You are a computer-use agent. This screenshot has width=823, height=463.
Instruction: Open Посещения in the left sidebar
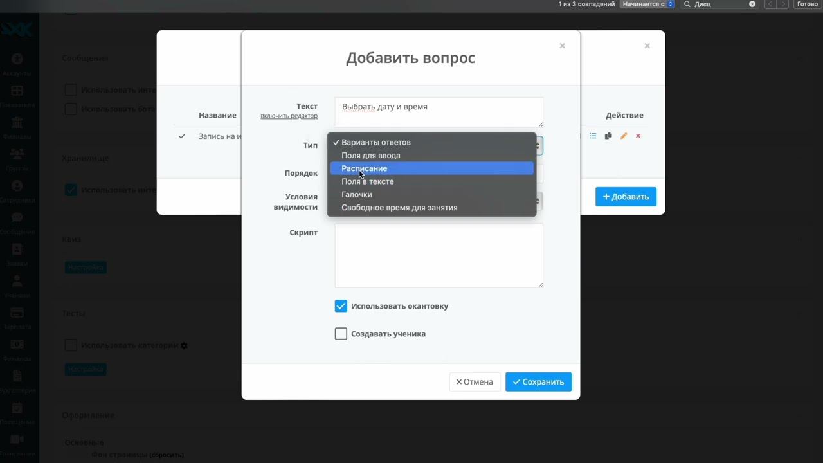pyautogui.click(x=17, y=413)
